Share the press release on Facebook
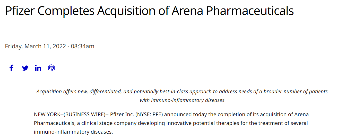The width and height of the screenshot is (338, 139). [11, 68]
